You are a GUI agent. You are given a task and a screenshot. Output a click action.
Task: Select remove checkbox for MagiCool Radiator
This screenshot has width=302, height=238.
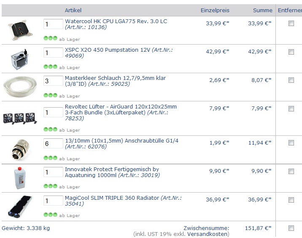pyautogui.click(x=291, y=200)
